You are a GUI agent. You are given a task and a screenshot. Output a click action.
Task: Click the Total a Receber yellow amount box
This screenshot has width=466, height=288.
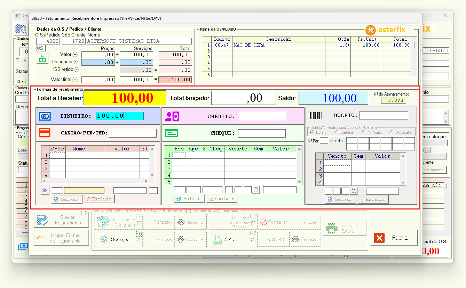[125, 98]
